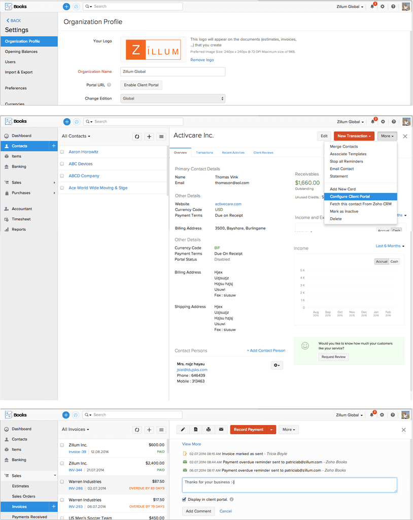Click the PDF icon in invoice toolbar
This screenshot has width=413, height=520.
click(x=195, y=429)
